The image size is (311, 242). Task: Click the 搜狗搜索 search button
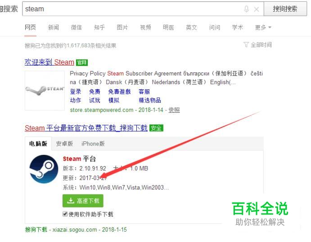pyautogui.click(x=285, y=9)
